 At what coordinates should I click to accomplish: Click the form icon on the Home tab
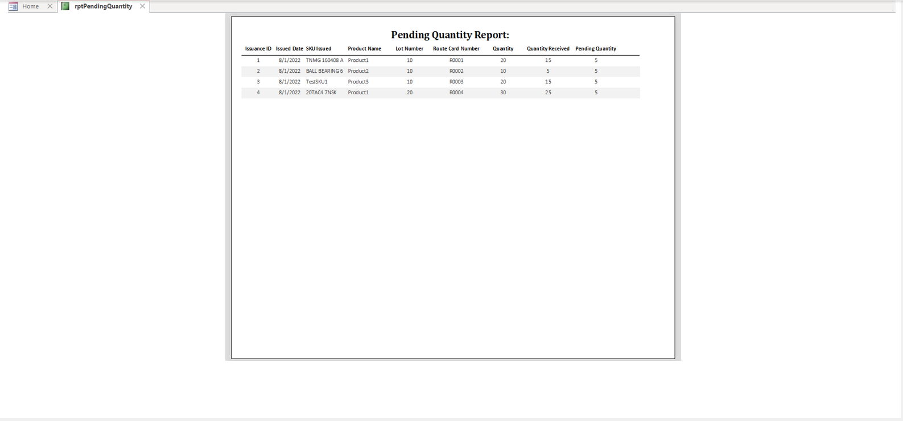[x=13, y=6]
